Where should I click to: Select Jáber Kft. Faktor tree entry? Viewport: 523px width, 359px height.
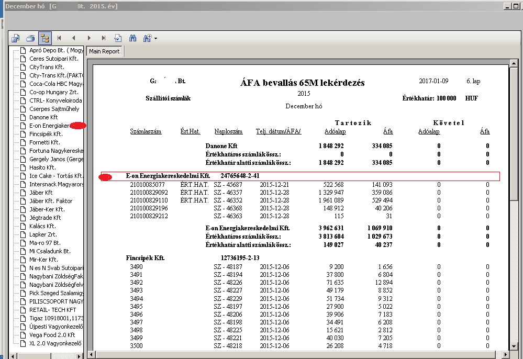pyautogui.click(x=51, y=201)
